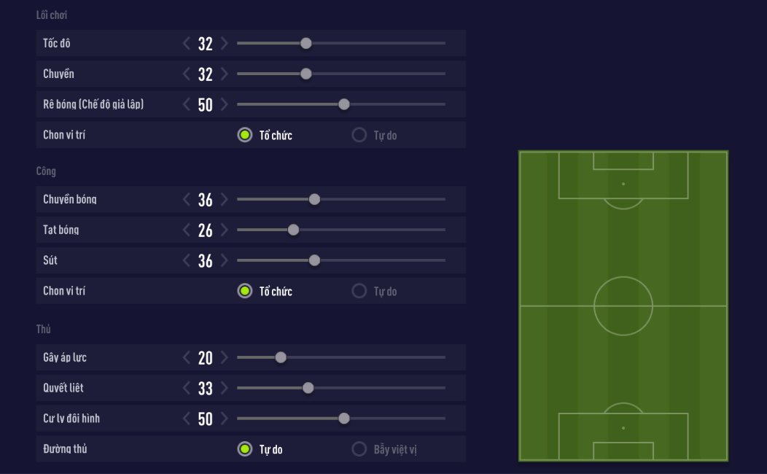Click the Gây áp lực slider knob
Image resolution: width=767 pixels, height=474 pixels.
coord(281,358)
